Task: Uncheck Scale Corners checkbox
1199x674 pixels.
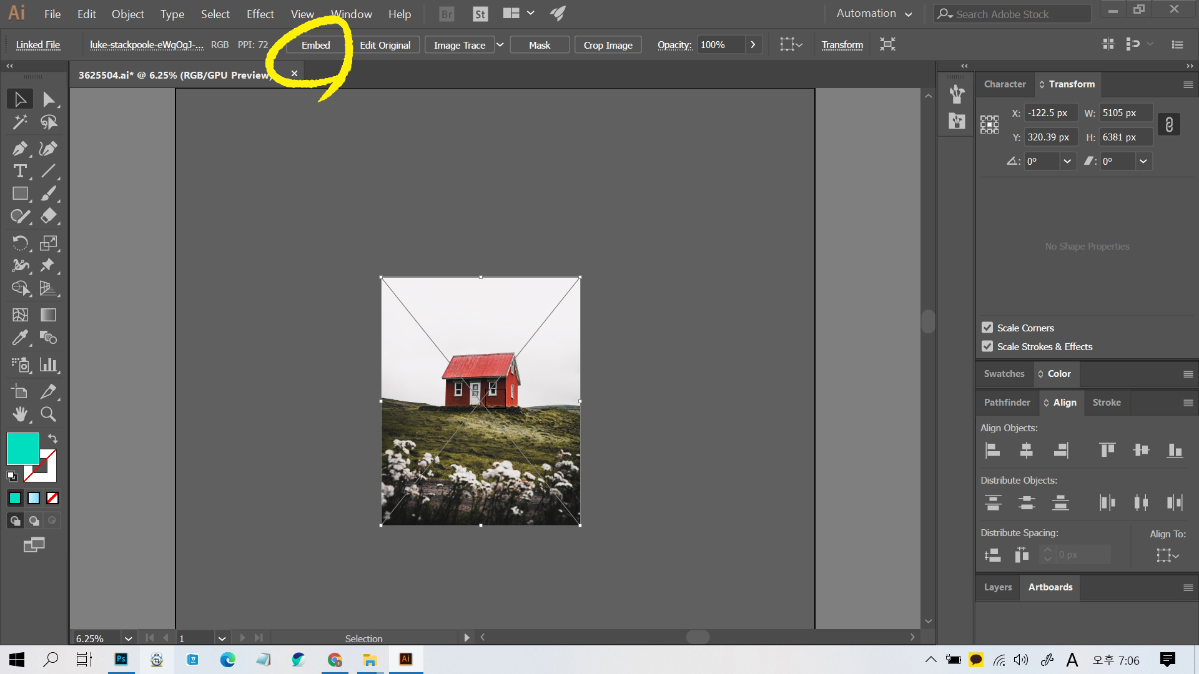Action: [x=987, y=328]
